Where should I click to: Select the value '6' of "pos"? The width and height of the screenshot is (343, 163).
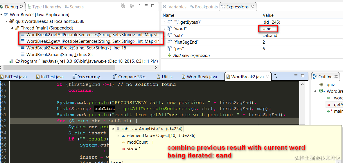[x=264, y=49]
